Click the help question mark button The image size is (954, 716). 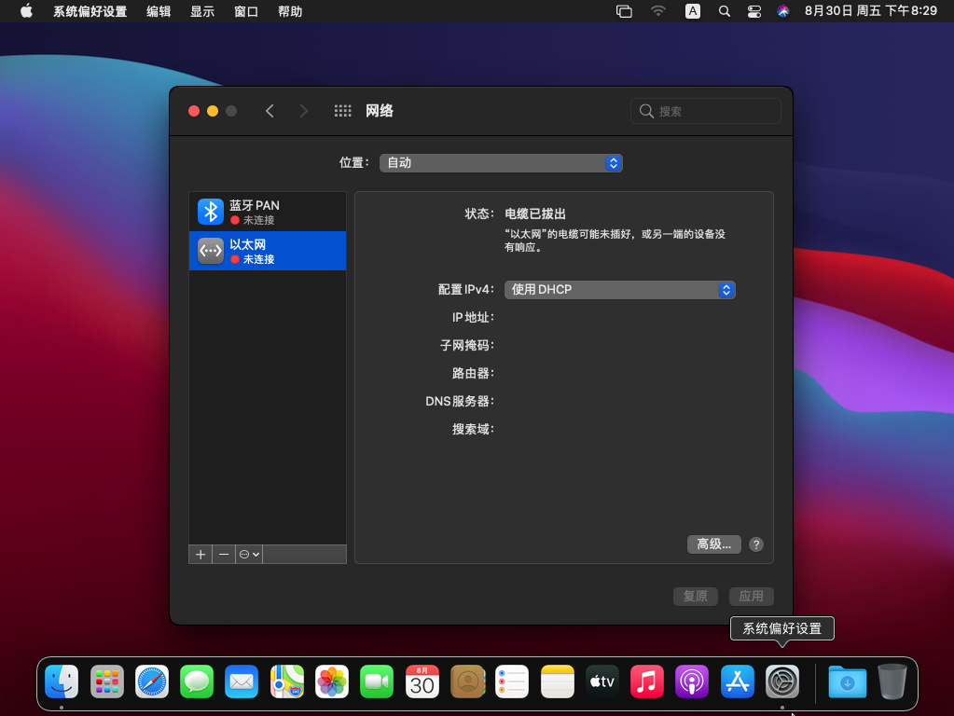(x=756, y=544)
